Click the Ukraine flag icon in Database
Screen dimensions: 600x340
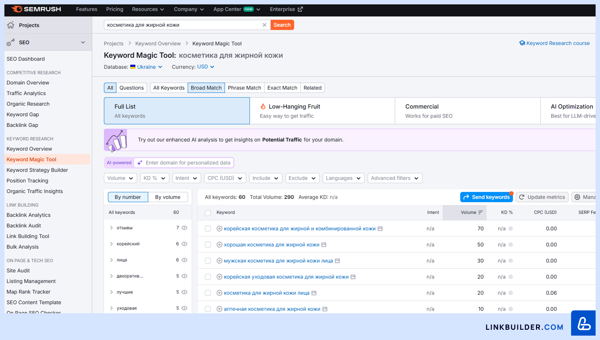click(x=133, y=67)
